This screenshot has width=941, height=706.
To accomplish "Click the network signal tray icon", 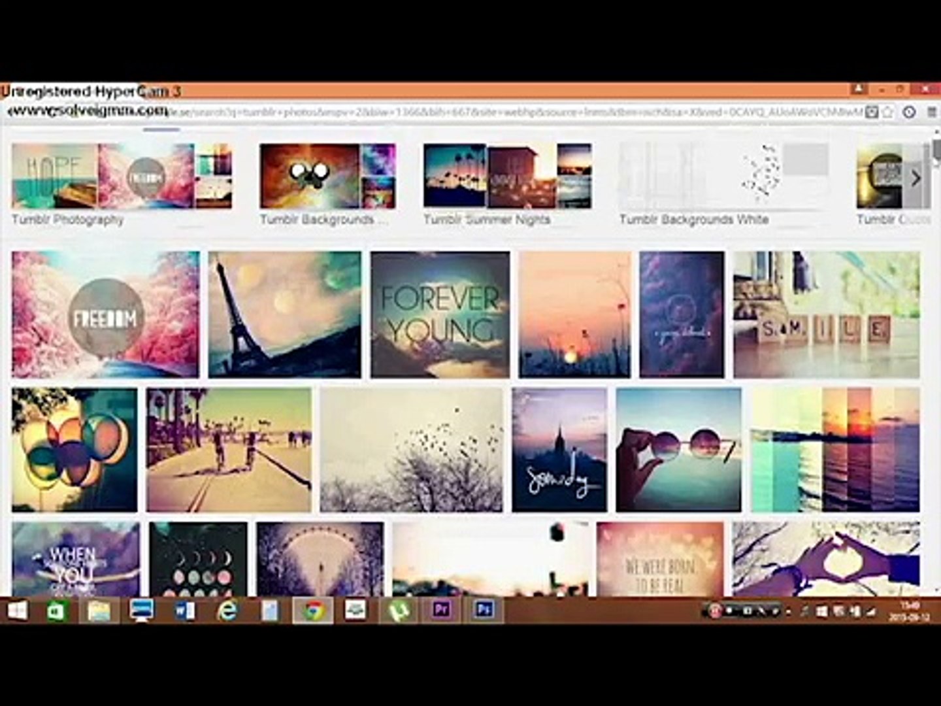I will pyautogui.click(x=871, y=612).
